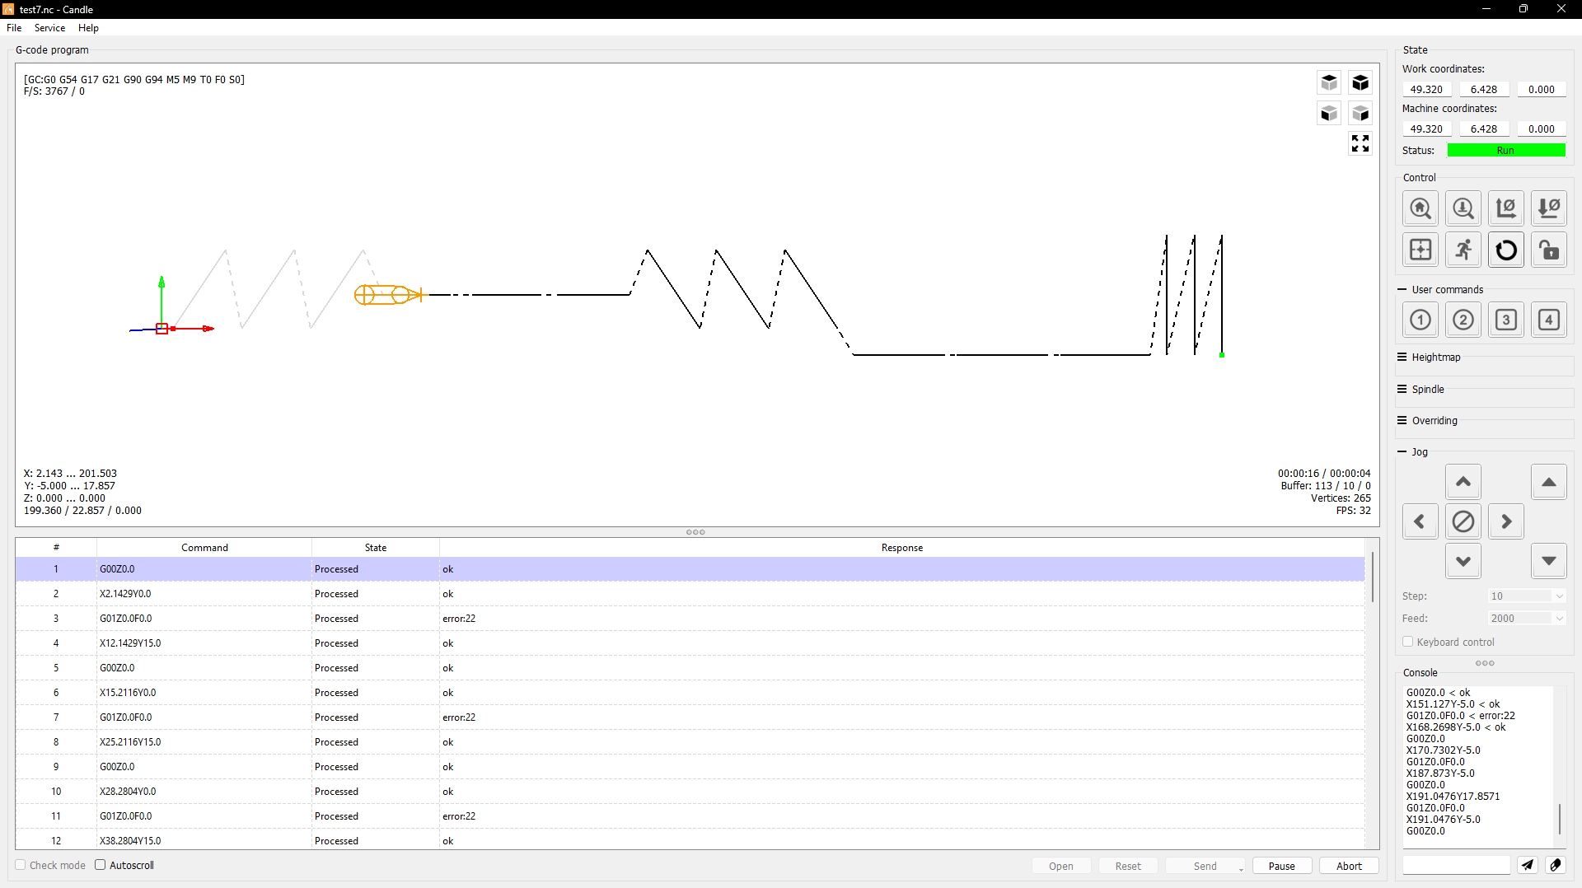Viewport: 1582px width, 888px height.
Task: Open the File menu
Action: click(x=14, y=28)
